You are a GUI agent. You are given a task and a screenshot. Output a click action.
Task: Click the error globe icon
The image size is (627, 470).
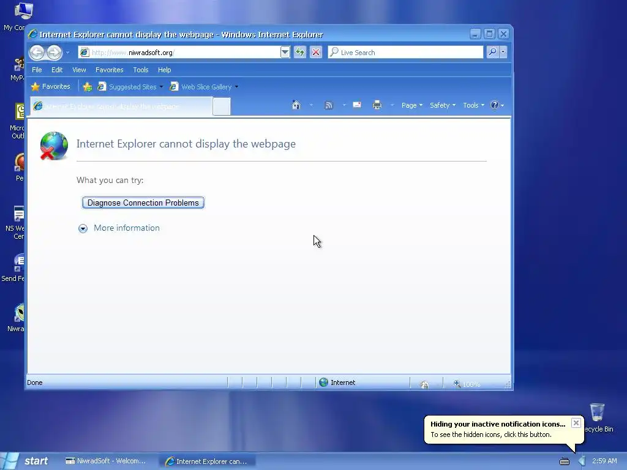pos(54,146)
